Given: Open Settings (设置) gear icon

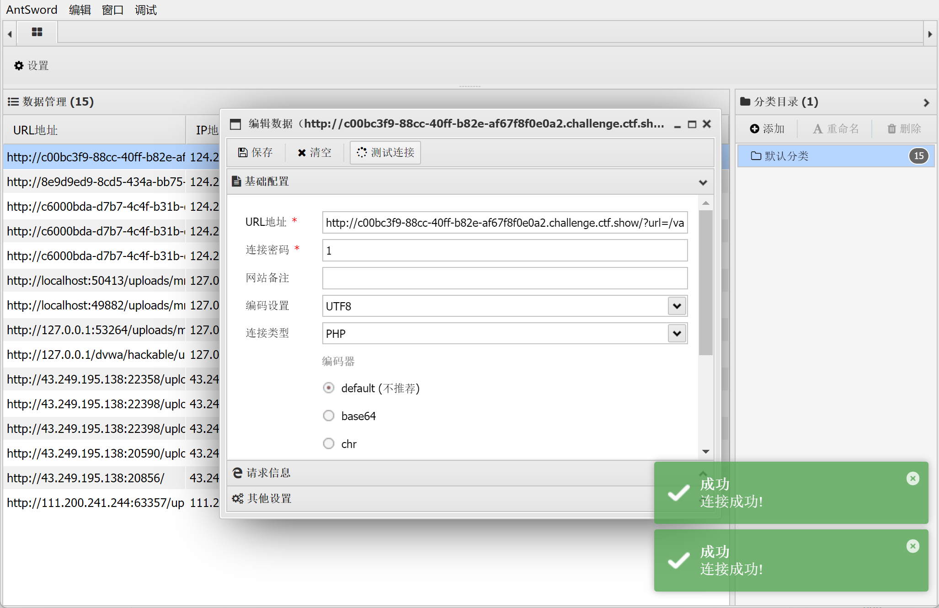Looking at the screenshot, I should coord(19,66).
